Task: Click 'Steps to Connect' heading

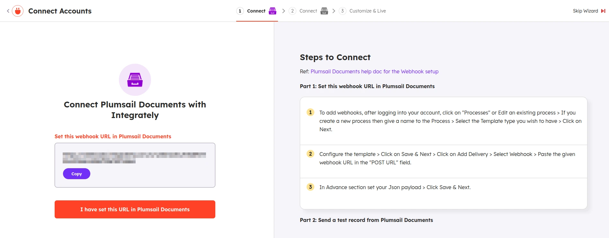Action: point(335,57)
